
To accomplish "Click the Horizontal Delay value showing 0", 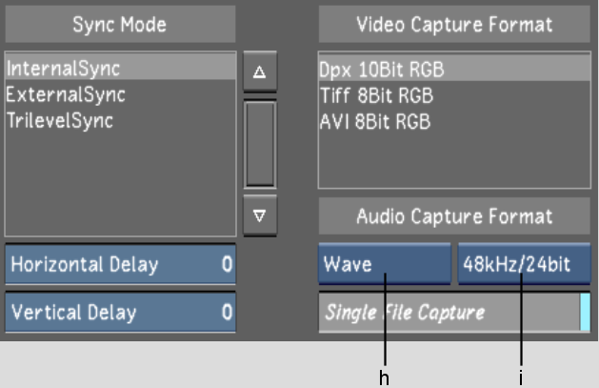I will (227, 264).
